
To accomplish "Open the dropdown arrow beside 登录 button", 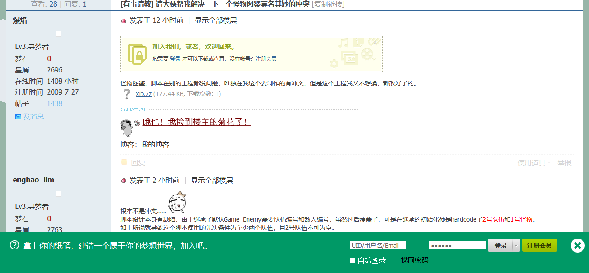I will (x=516, y=246).
